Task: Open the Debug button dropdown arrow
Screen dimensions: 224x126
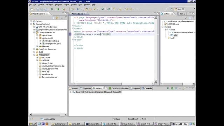Action: click(x=55, y=9)
